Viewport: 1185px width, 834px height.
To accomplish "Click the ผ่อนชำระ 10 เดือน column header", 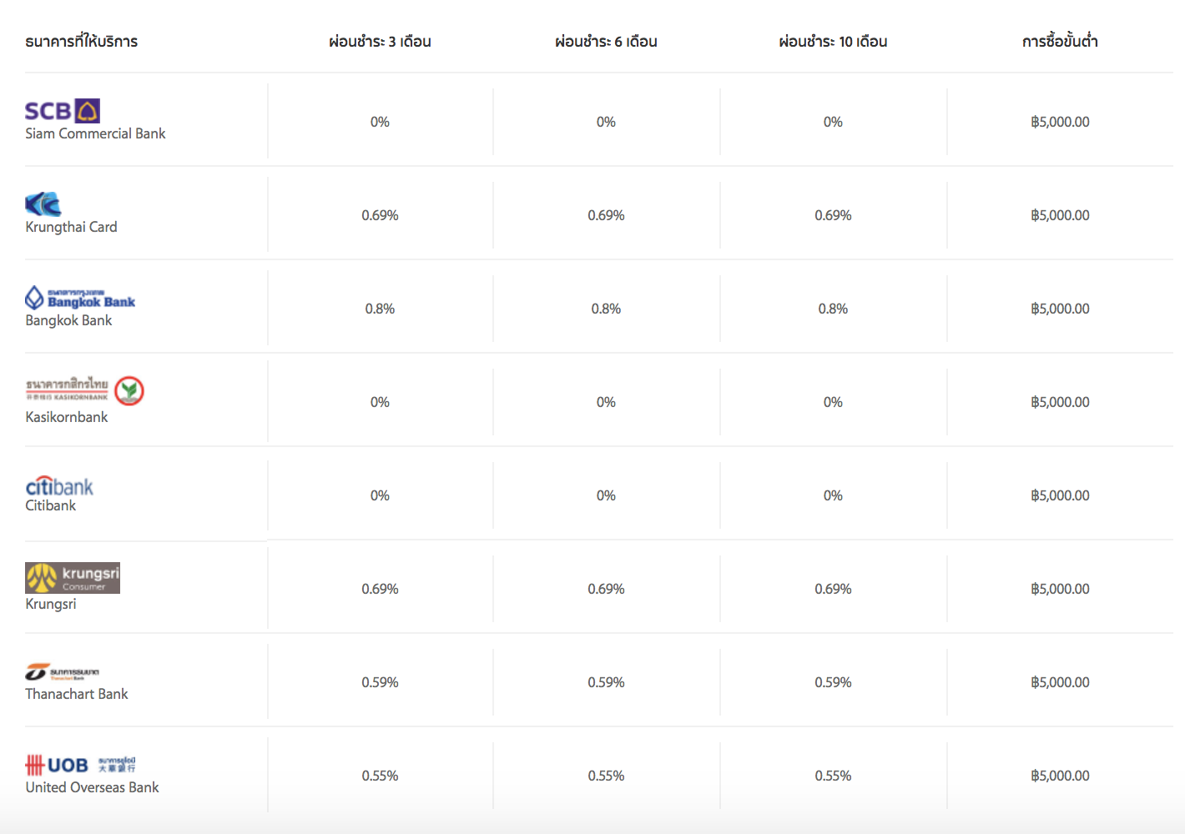I will tap(833, 42).
